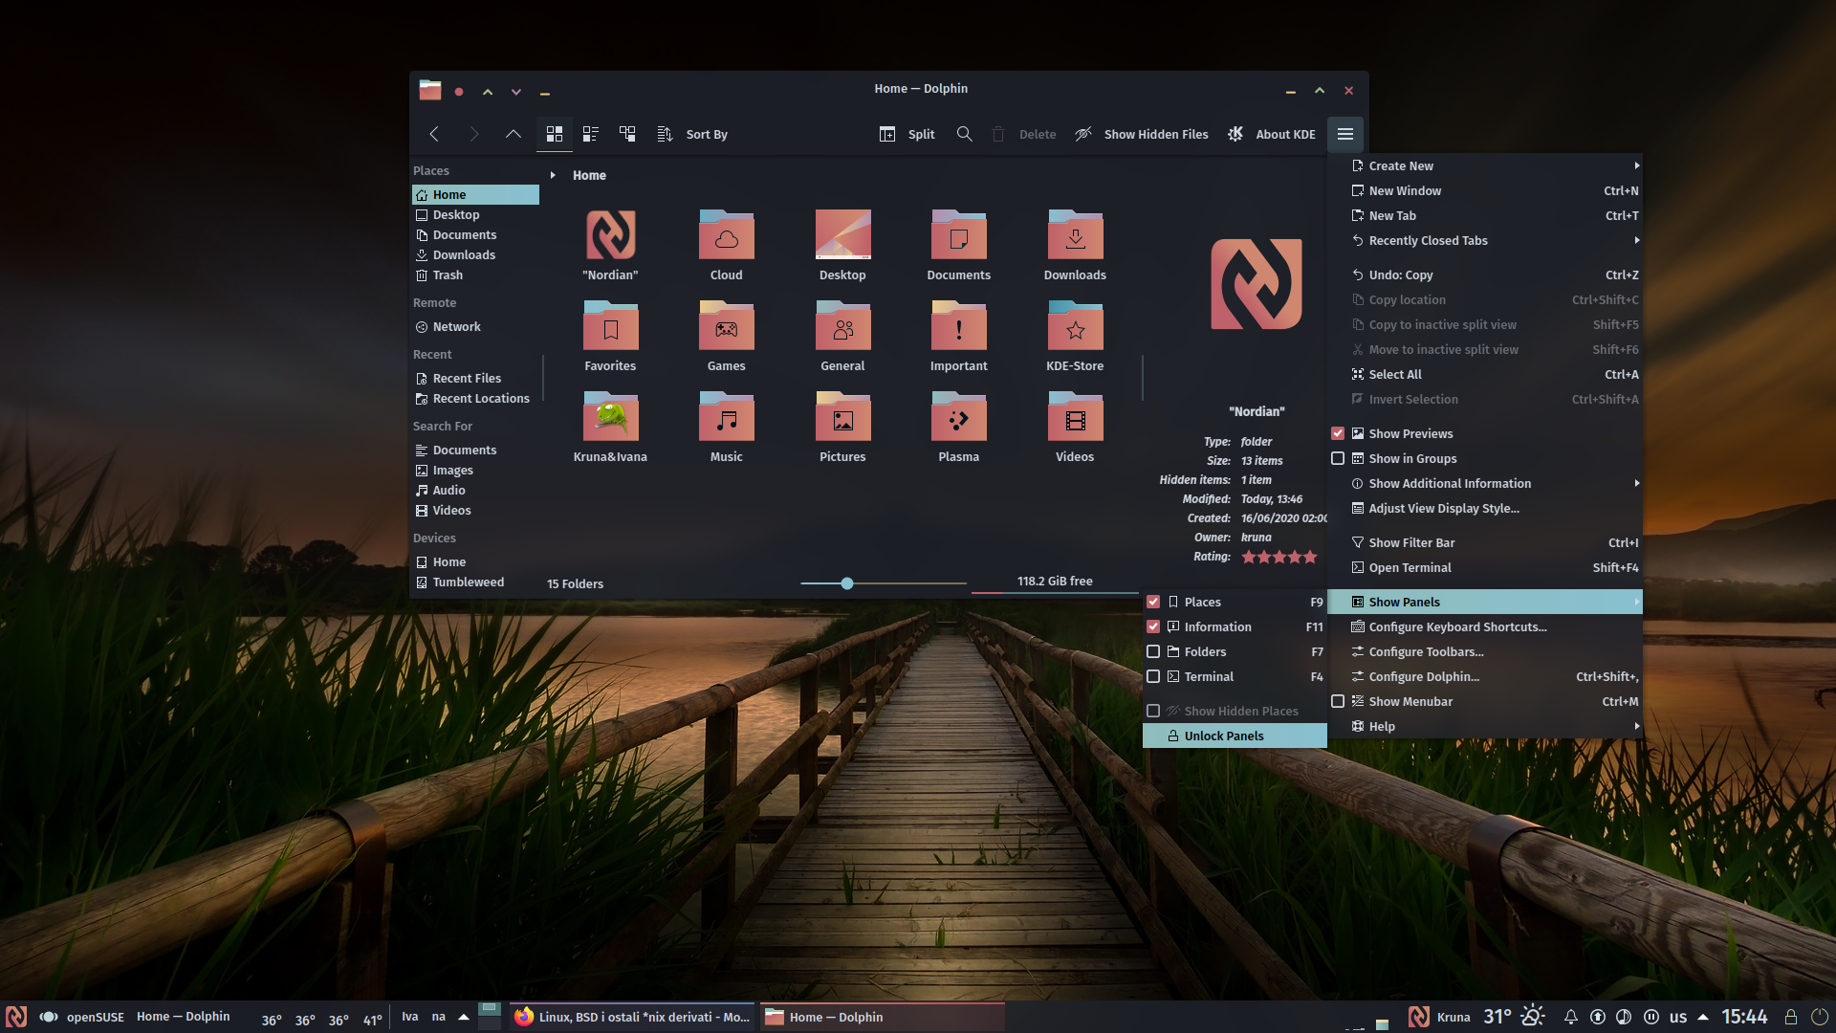Open the "Nordian" folder
The height and width of the screenshot is (1033, 1836).
[x=610, y=245]
